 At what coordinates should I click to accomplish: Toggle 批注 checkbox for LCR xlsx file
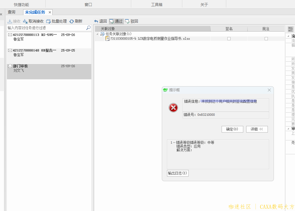[266, 39]
